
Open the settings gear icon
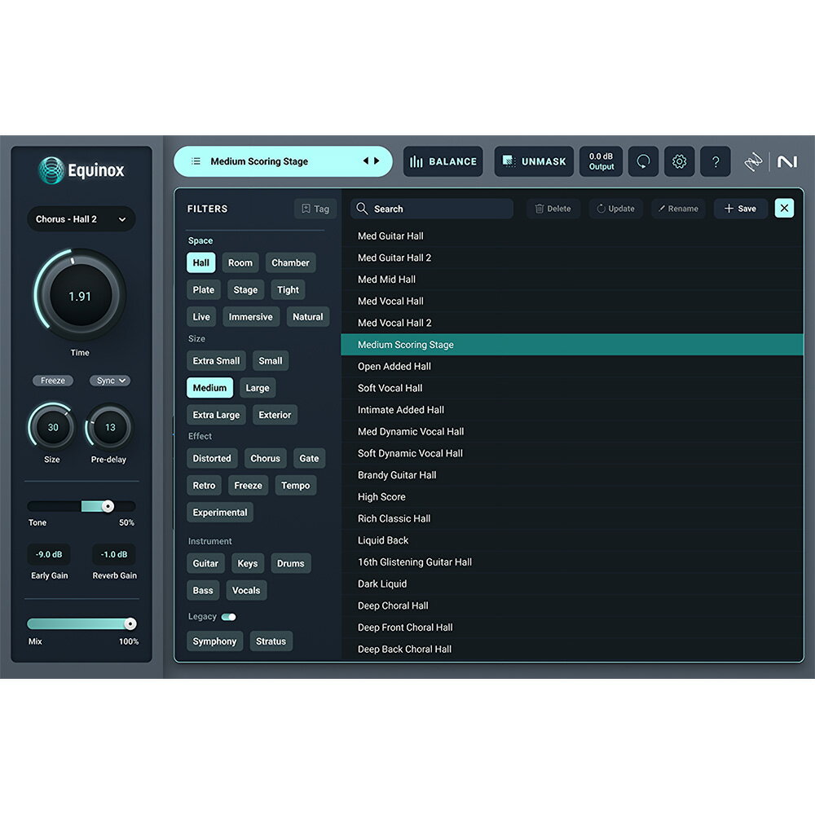pos(679,161)
